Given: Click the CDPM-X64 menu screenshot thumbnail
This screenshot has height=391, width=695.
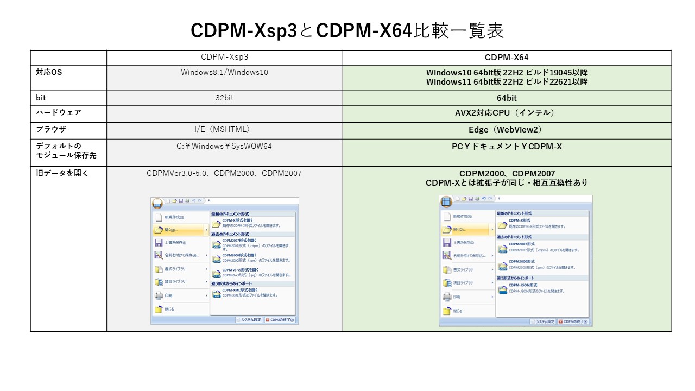Looking at the screenshot, I should [x=516, y=261].
